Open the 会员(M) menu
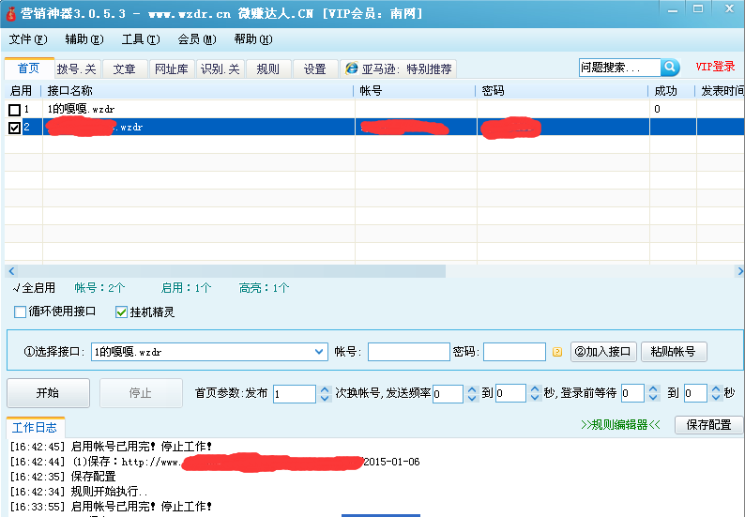 [197, 39]
